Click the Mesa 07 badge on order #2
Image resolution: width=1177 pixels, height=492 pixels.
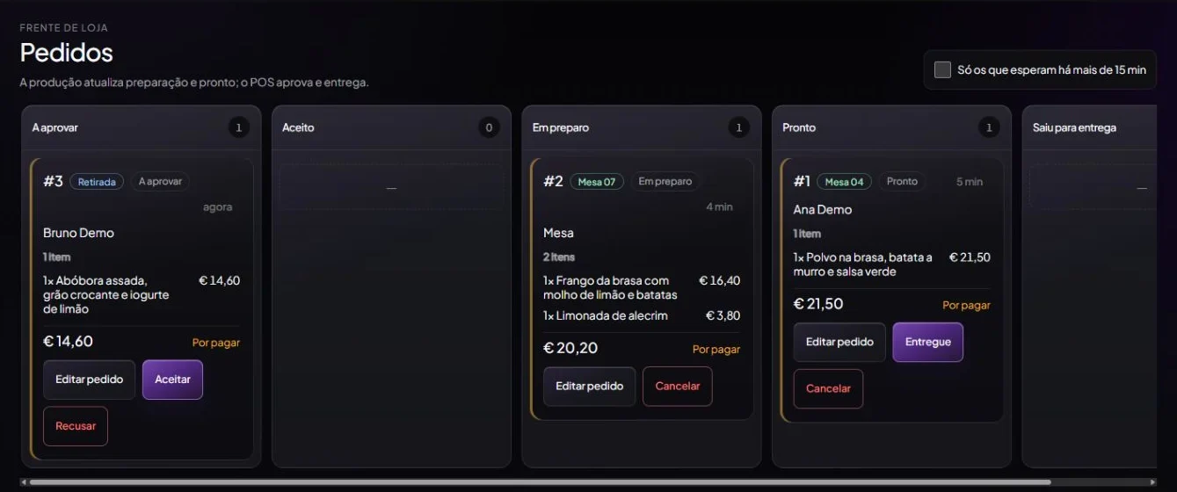pos(597,182)
